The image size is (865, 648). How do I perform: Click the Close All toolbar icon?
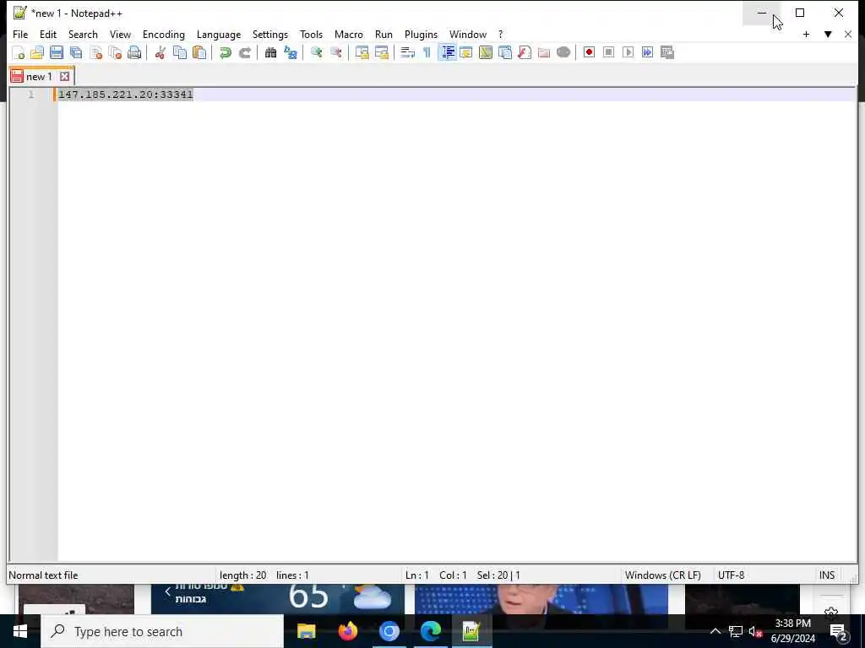tap(115, 52)
